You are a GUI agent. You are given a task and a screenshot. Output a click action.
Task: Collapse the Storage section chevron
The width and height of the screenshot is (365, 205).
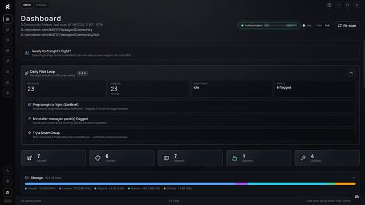pyautogui.click(x=354, y=178)
